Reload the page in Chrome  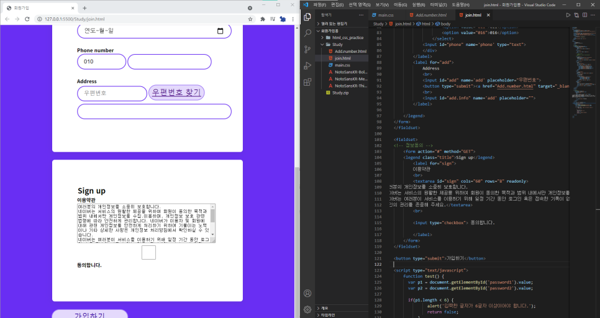27,19
